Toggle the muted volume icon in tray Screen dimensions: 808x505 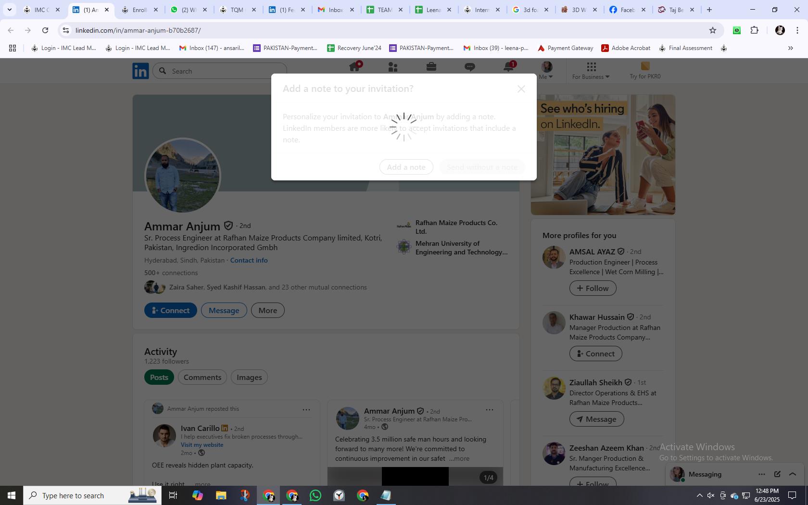click(711, 495)
